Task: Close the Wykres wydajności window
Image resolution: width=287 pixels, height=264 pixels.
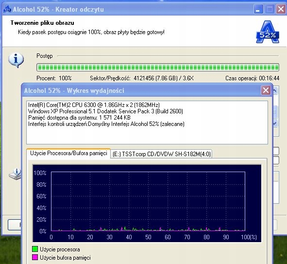Action: [x=266, y=90]
